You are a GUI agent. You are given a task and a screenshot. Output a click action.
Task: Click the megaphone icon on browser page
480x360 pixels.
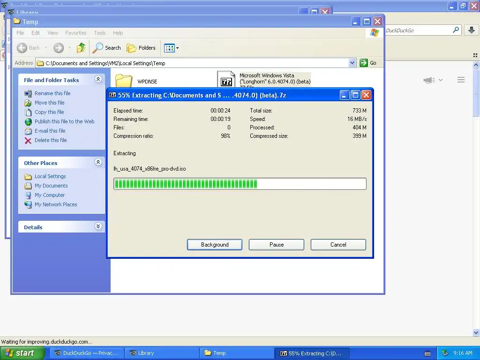[429, 80]
